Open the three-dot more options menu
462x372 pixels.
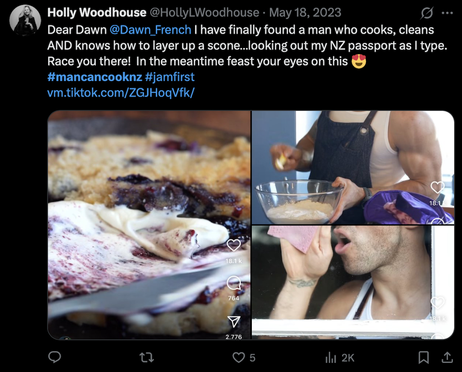(447, 13)
